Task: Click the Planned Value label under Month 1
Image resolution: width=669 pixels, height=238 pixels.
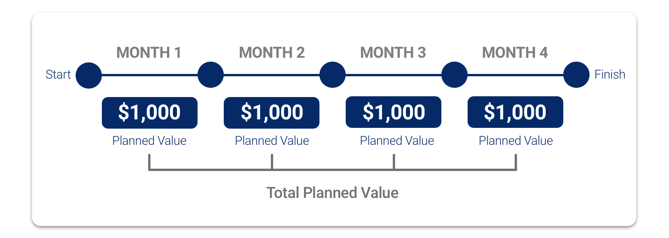Action: point(149,141)
